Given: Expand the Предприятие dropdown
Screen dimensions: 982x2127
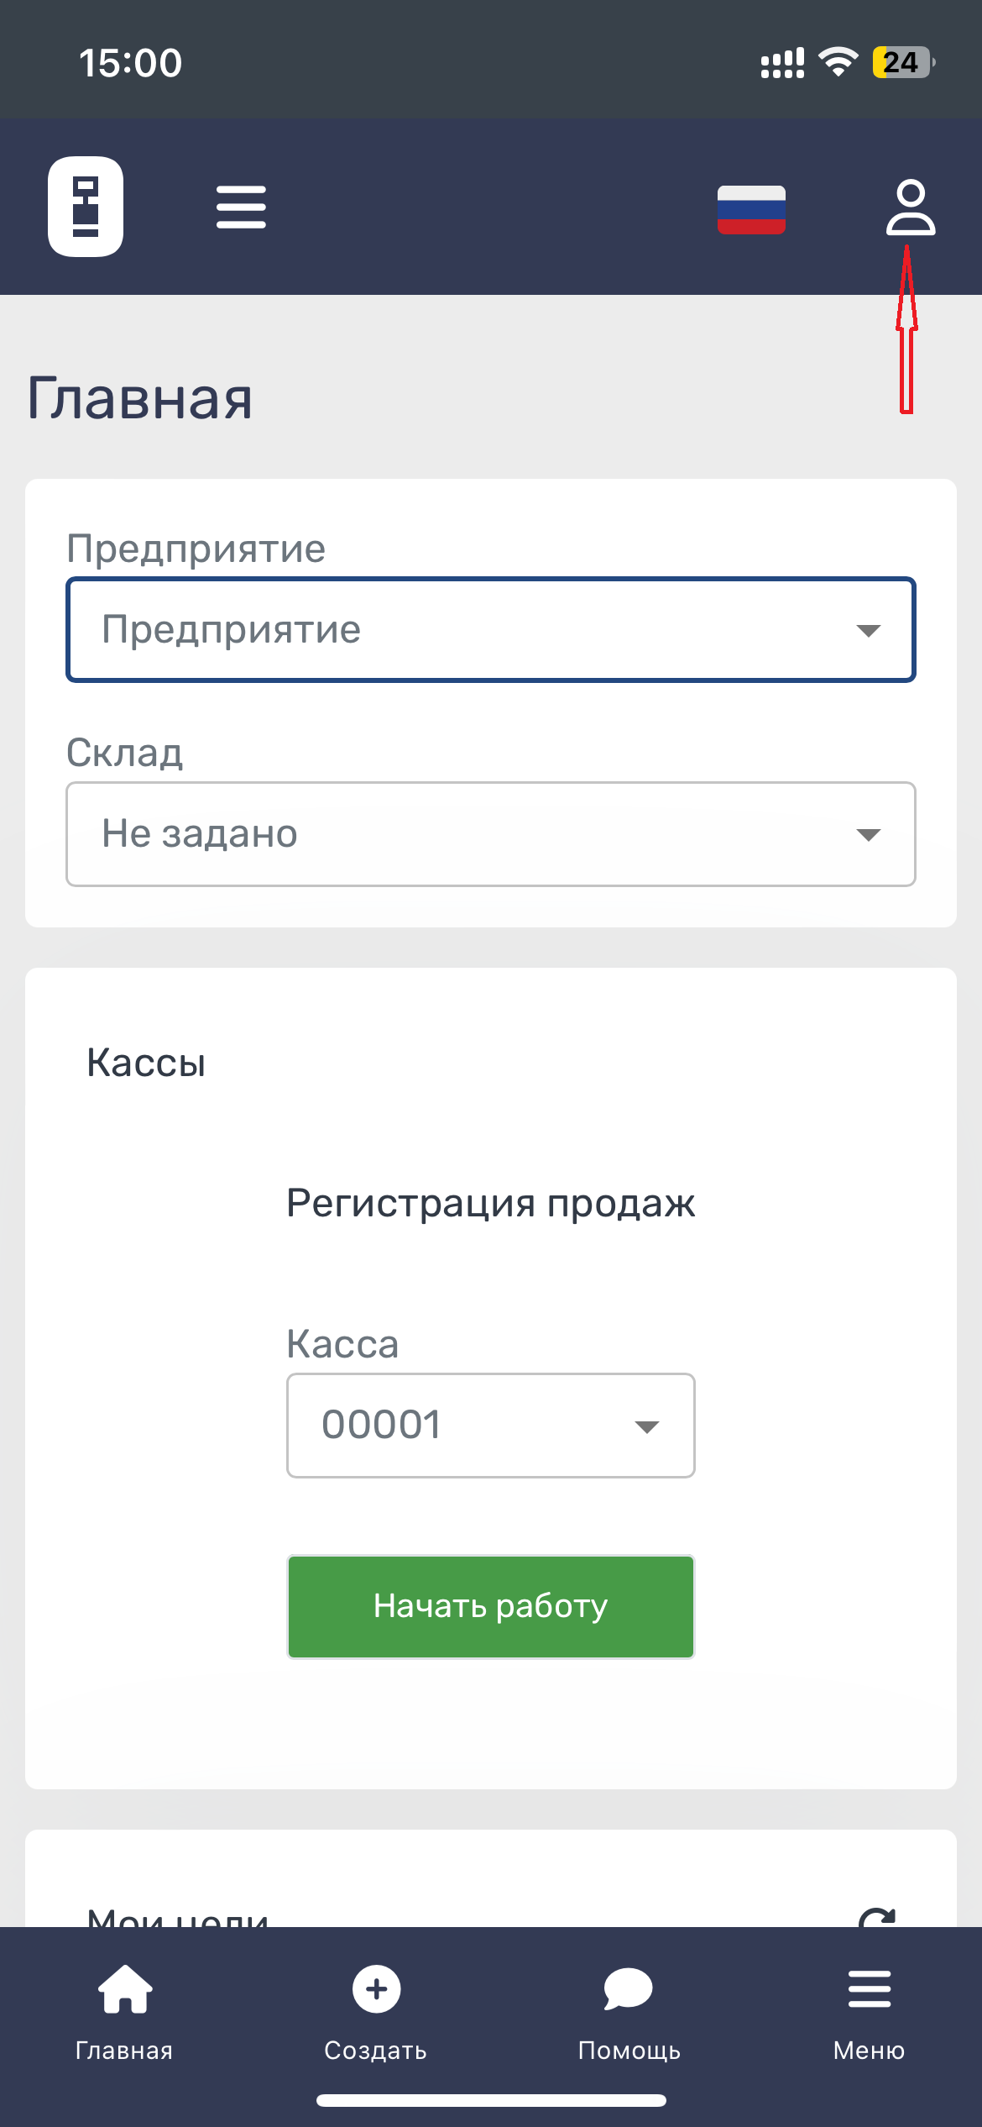Looking at the screenshot, I should click(491, 630).
